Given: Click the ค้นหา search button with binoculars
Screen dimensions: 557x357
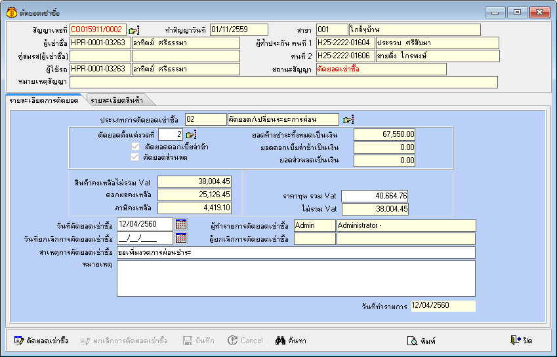Looking at the screenshot, I should pos(291,341).
